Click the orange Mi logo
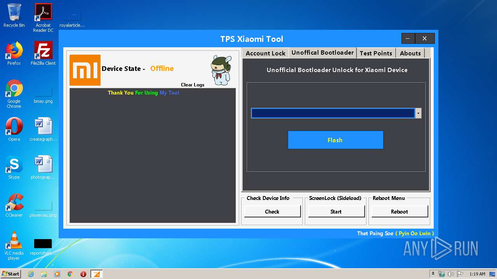This screenshot has width=497, height=279. [85, 70]
